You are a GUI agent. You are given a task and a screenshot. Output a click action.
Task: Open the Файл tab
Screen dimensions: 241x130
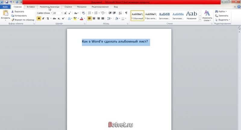click(x=5, y=7)
